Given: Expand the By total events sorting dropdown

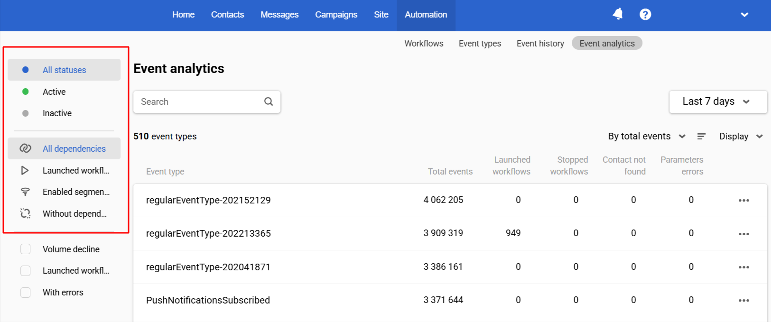Looking at the screenshot, I should click(646, 137).
